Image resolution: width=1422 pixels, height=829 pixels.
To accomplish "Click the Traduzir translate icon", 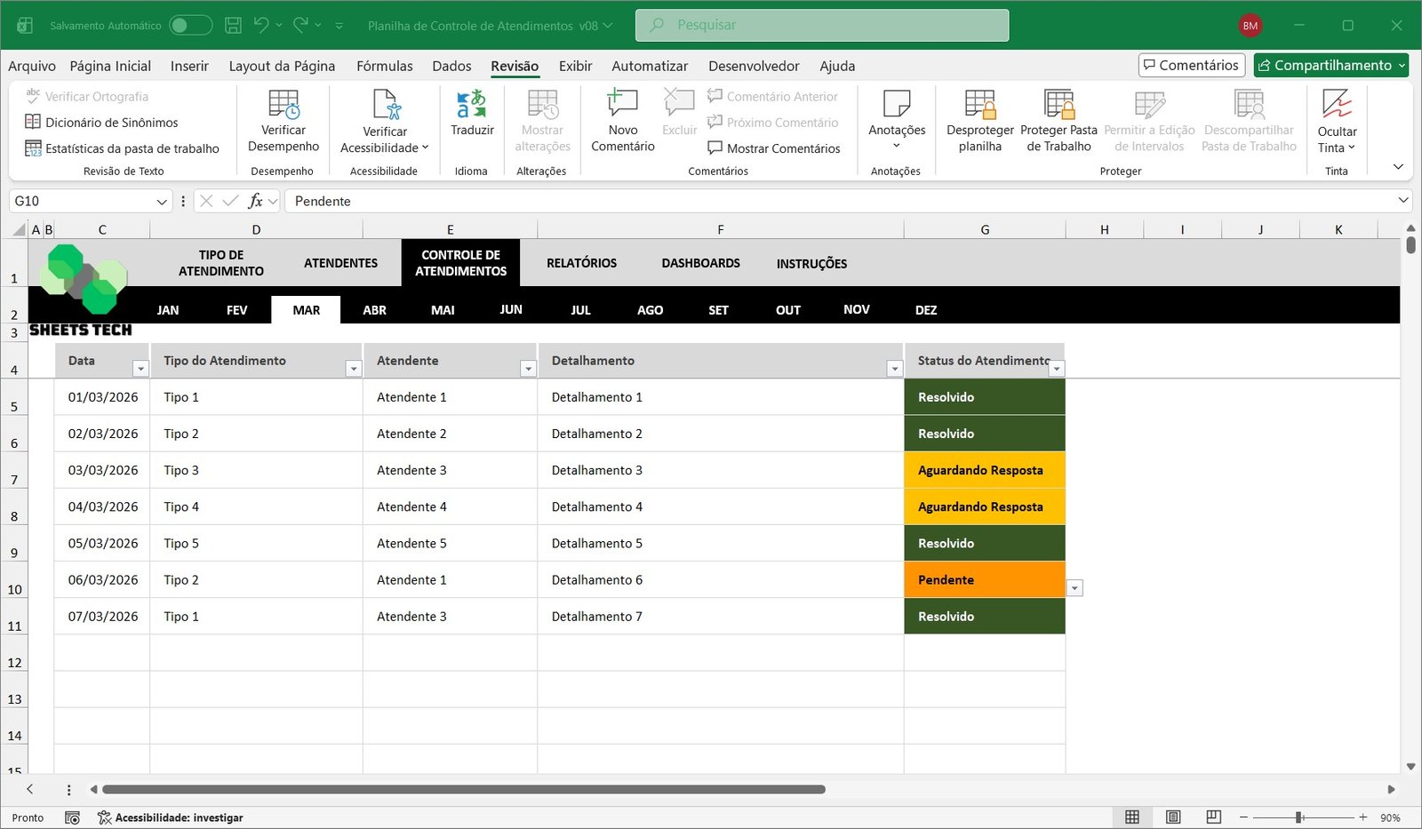I will 471,105.
